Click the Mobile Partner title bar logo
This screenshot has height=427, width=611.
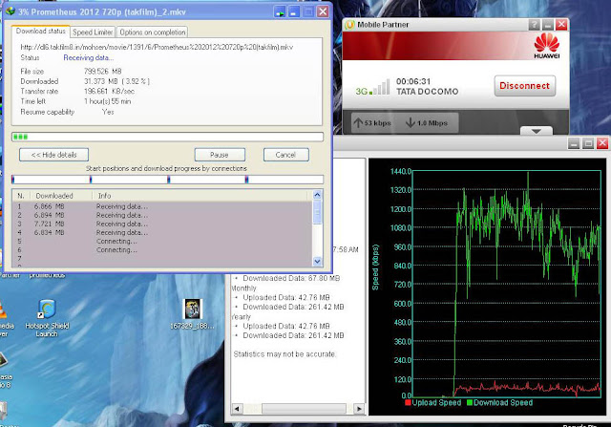click(349, 25)
